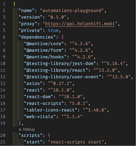Click the "scripts" key

pos(30,135)
